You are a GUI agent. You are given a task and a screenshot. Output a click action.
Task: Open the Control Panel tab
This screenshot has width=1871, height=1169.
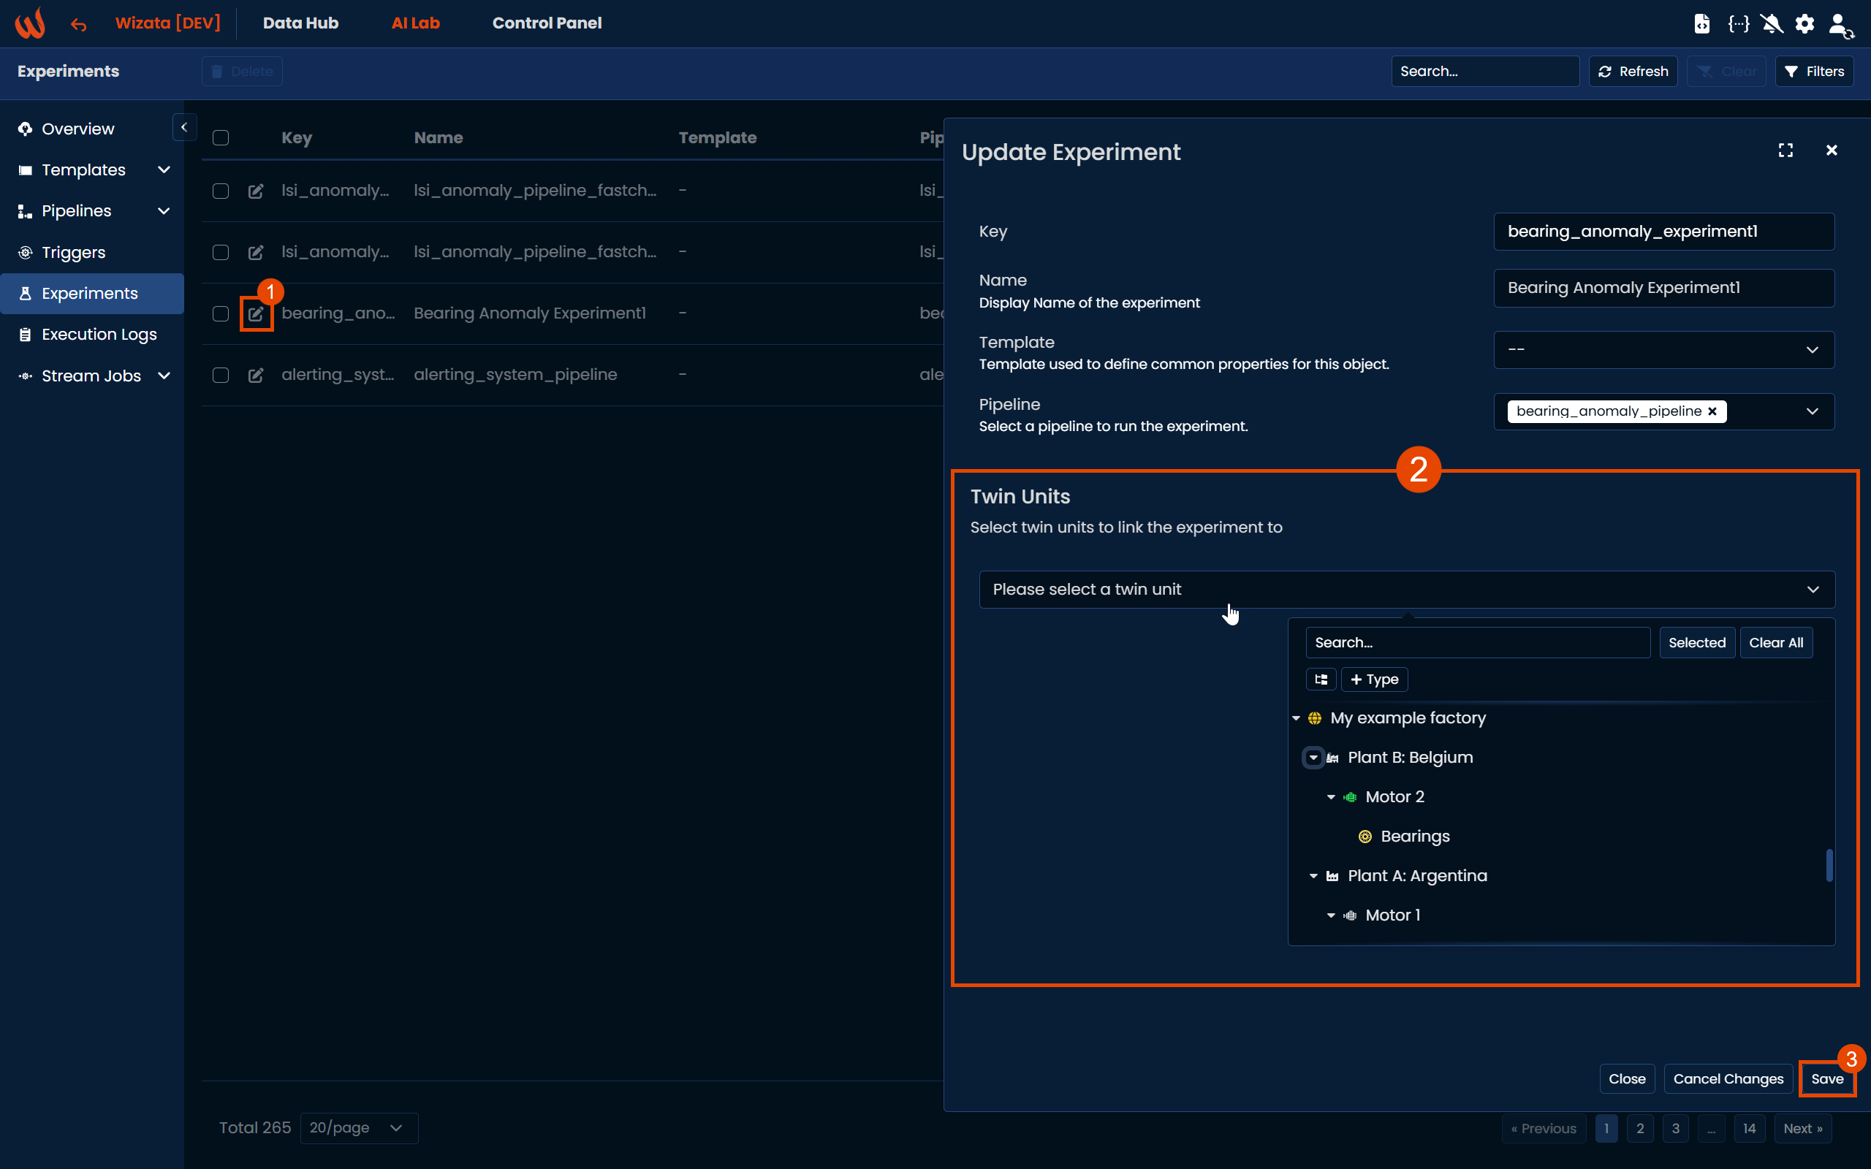coord(547,23)
